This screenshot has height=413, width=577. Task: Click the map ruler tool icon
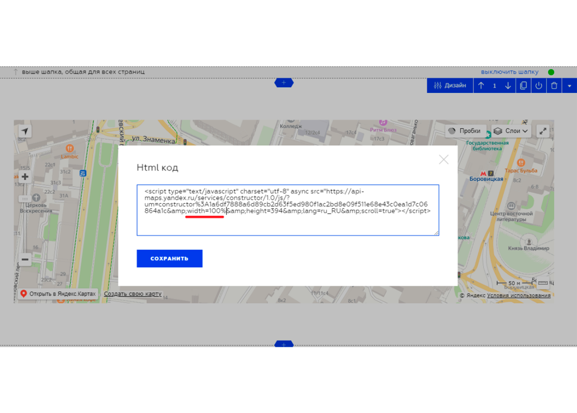point(543,283)
